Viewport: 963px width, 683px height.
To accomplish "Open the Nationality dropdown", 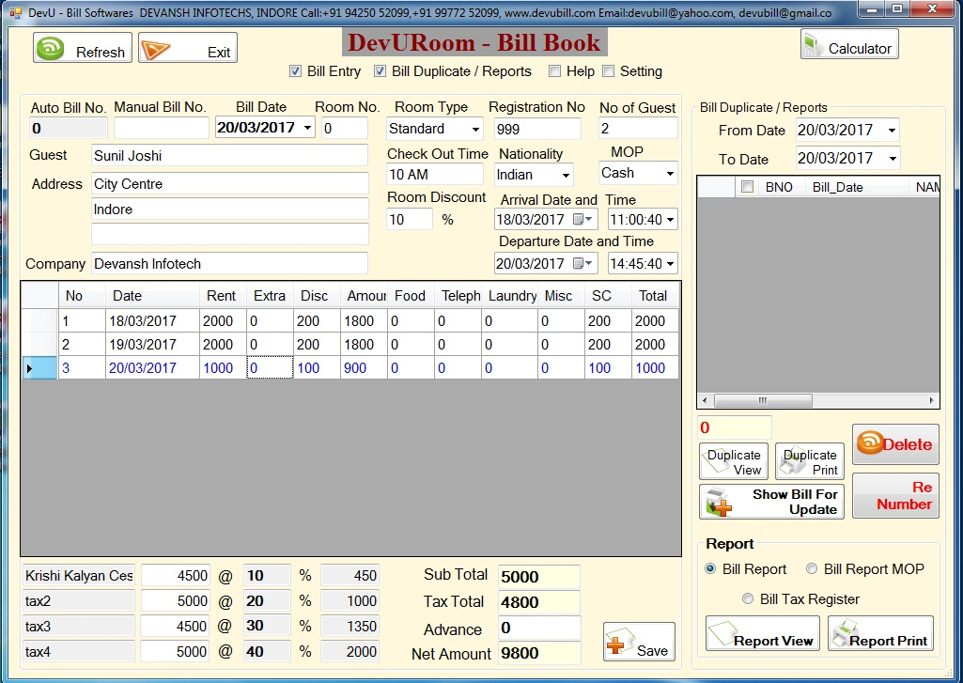I will (x=566, y=176).
